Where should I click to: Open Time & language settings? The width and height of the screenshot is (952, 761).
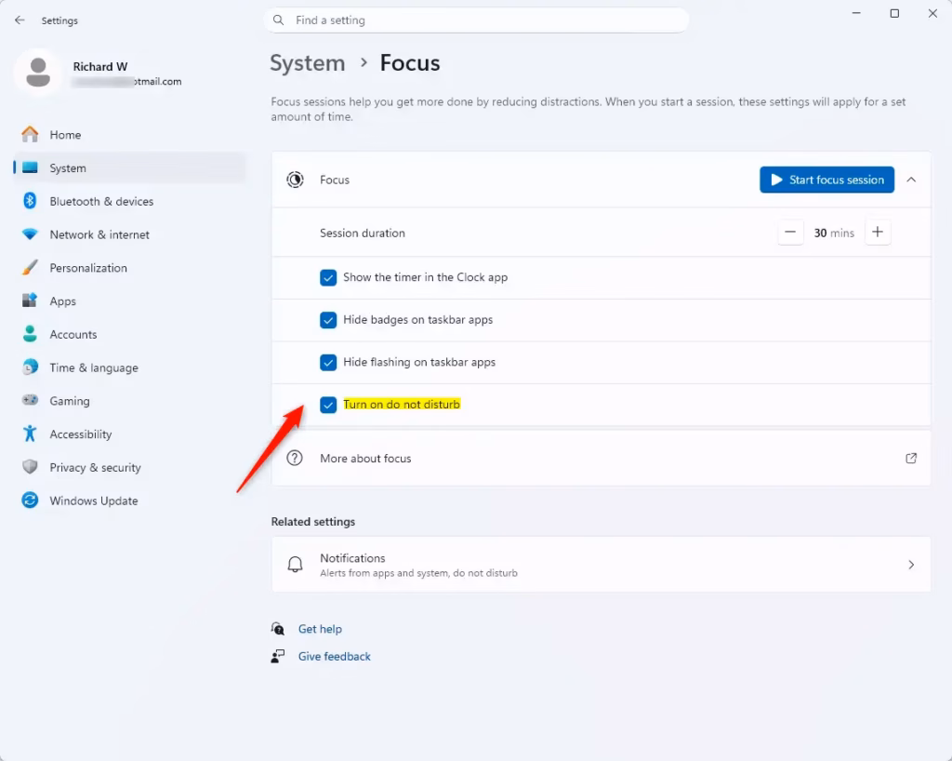coord(129,367)
